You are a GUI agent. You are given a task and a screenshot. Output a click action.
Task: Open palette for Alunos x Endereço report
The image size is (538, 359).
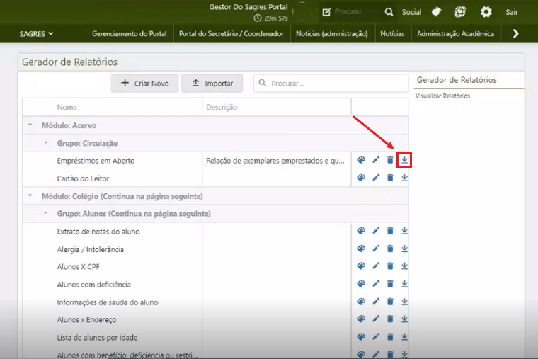click(x=361, y=319)
